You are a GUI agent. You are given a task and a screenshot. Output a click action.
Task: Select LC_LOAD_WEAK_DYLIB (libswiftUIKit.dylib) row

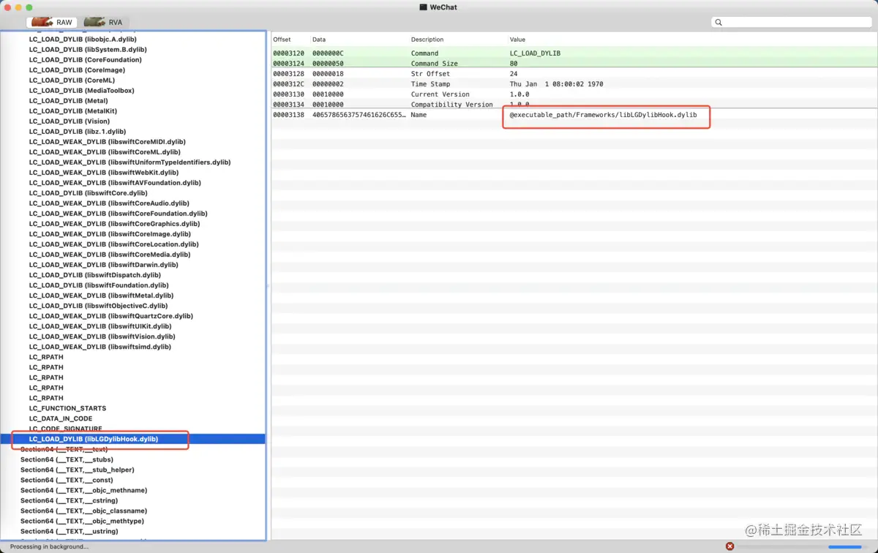click(100, 326)
